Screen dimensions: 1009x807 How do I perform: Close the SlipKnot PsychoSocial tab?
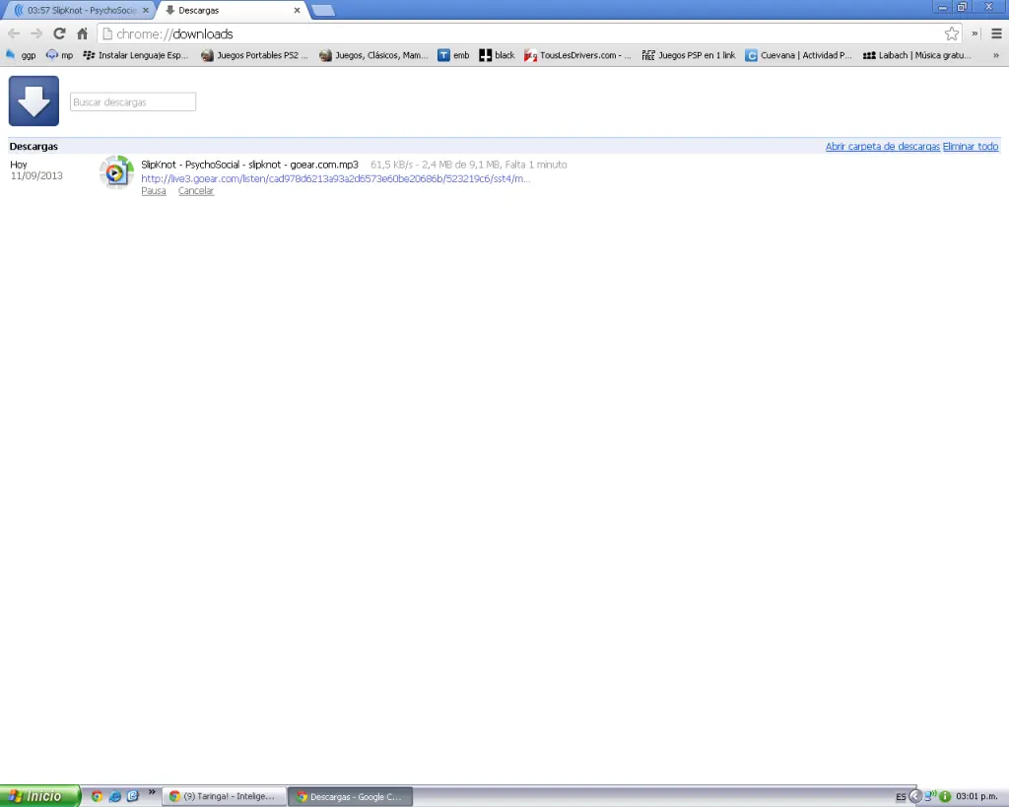pos(146,10)
